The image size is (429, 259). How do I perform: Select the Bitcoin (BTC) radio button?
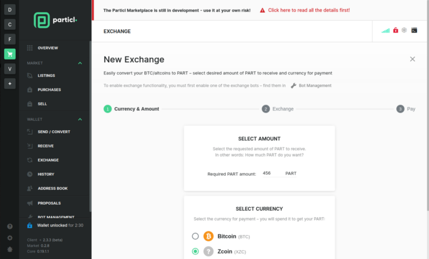point(195,236)
